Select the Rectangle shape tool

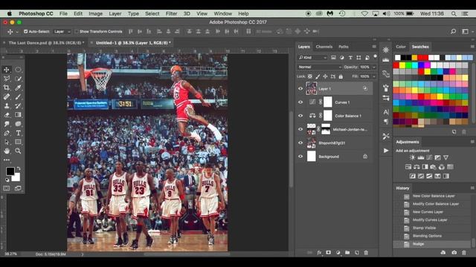18,142
